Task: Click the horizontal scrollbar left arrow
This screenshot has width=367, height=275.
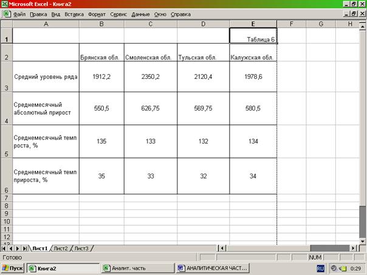Action: click(222, 248)
